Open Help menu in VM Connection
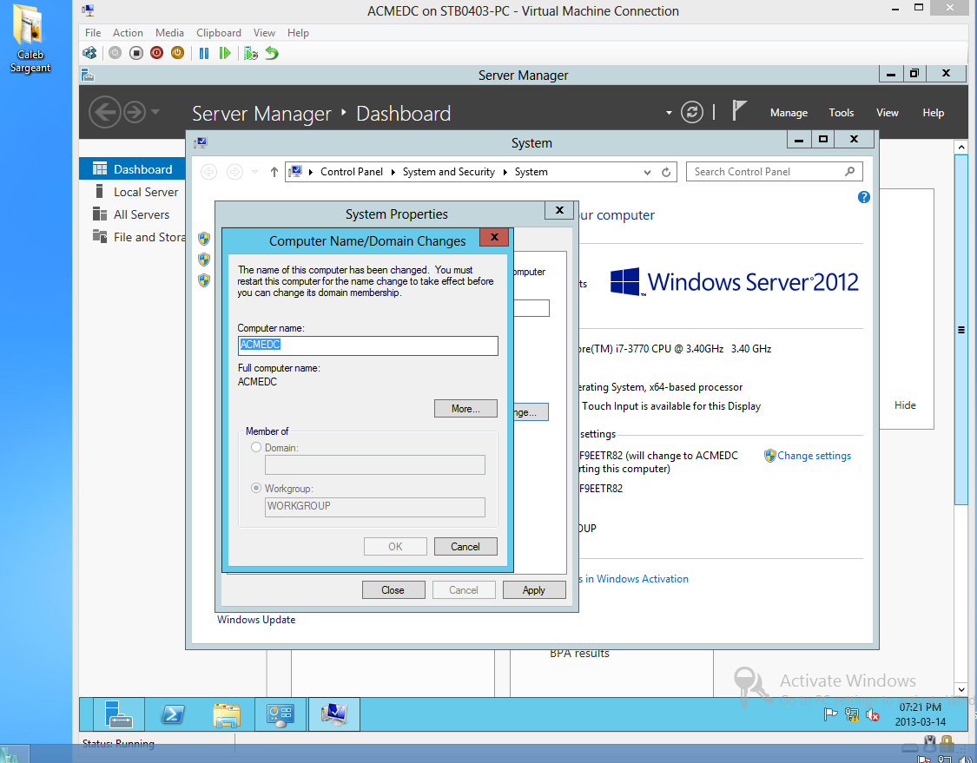 (x=298, y=32)
